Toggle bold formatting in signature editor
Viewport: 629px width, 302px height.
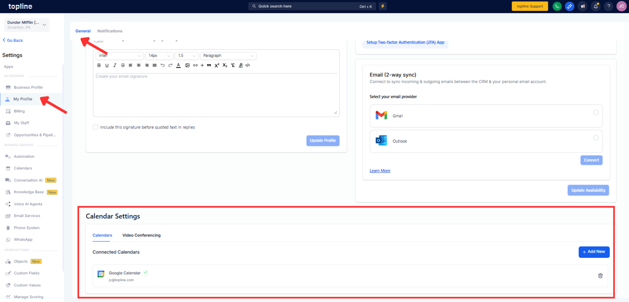click(99, 65)
